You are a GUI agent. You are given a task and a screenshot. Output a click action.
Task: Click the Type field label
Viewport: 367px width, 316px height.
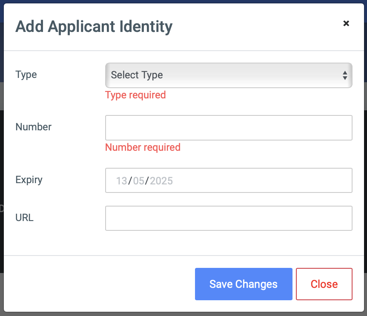coord(26,75)
